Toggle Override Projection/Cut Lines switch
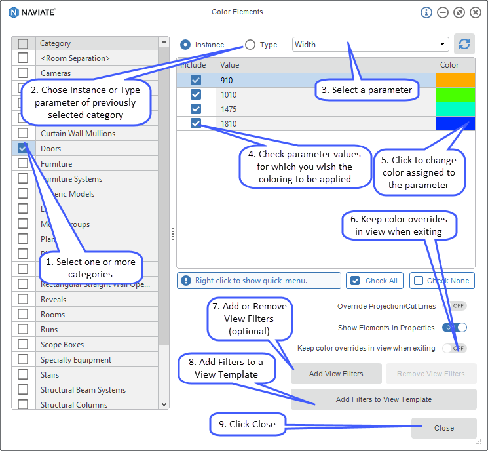This screenshot has height=451, width=488. point(455,306)
